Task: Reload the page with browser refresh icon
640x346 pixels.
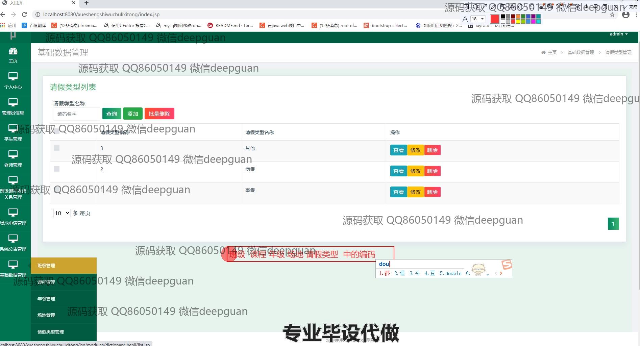Action: 24,15
